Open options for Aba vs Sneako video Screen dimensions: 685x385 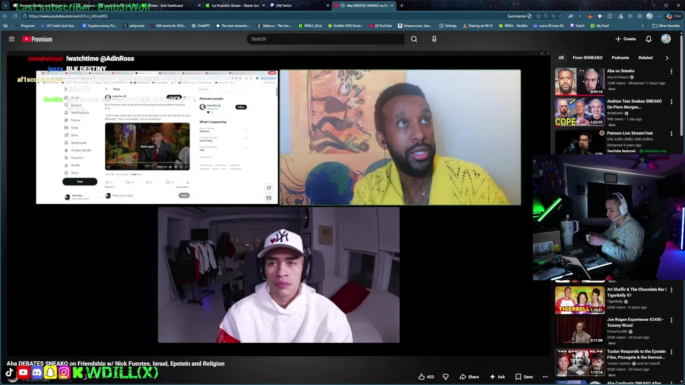click(671, 71)
